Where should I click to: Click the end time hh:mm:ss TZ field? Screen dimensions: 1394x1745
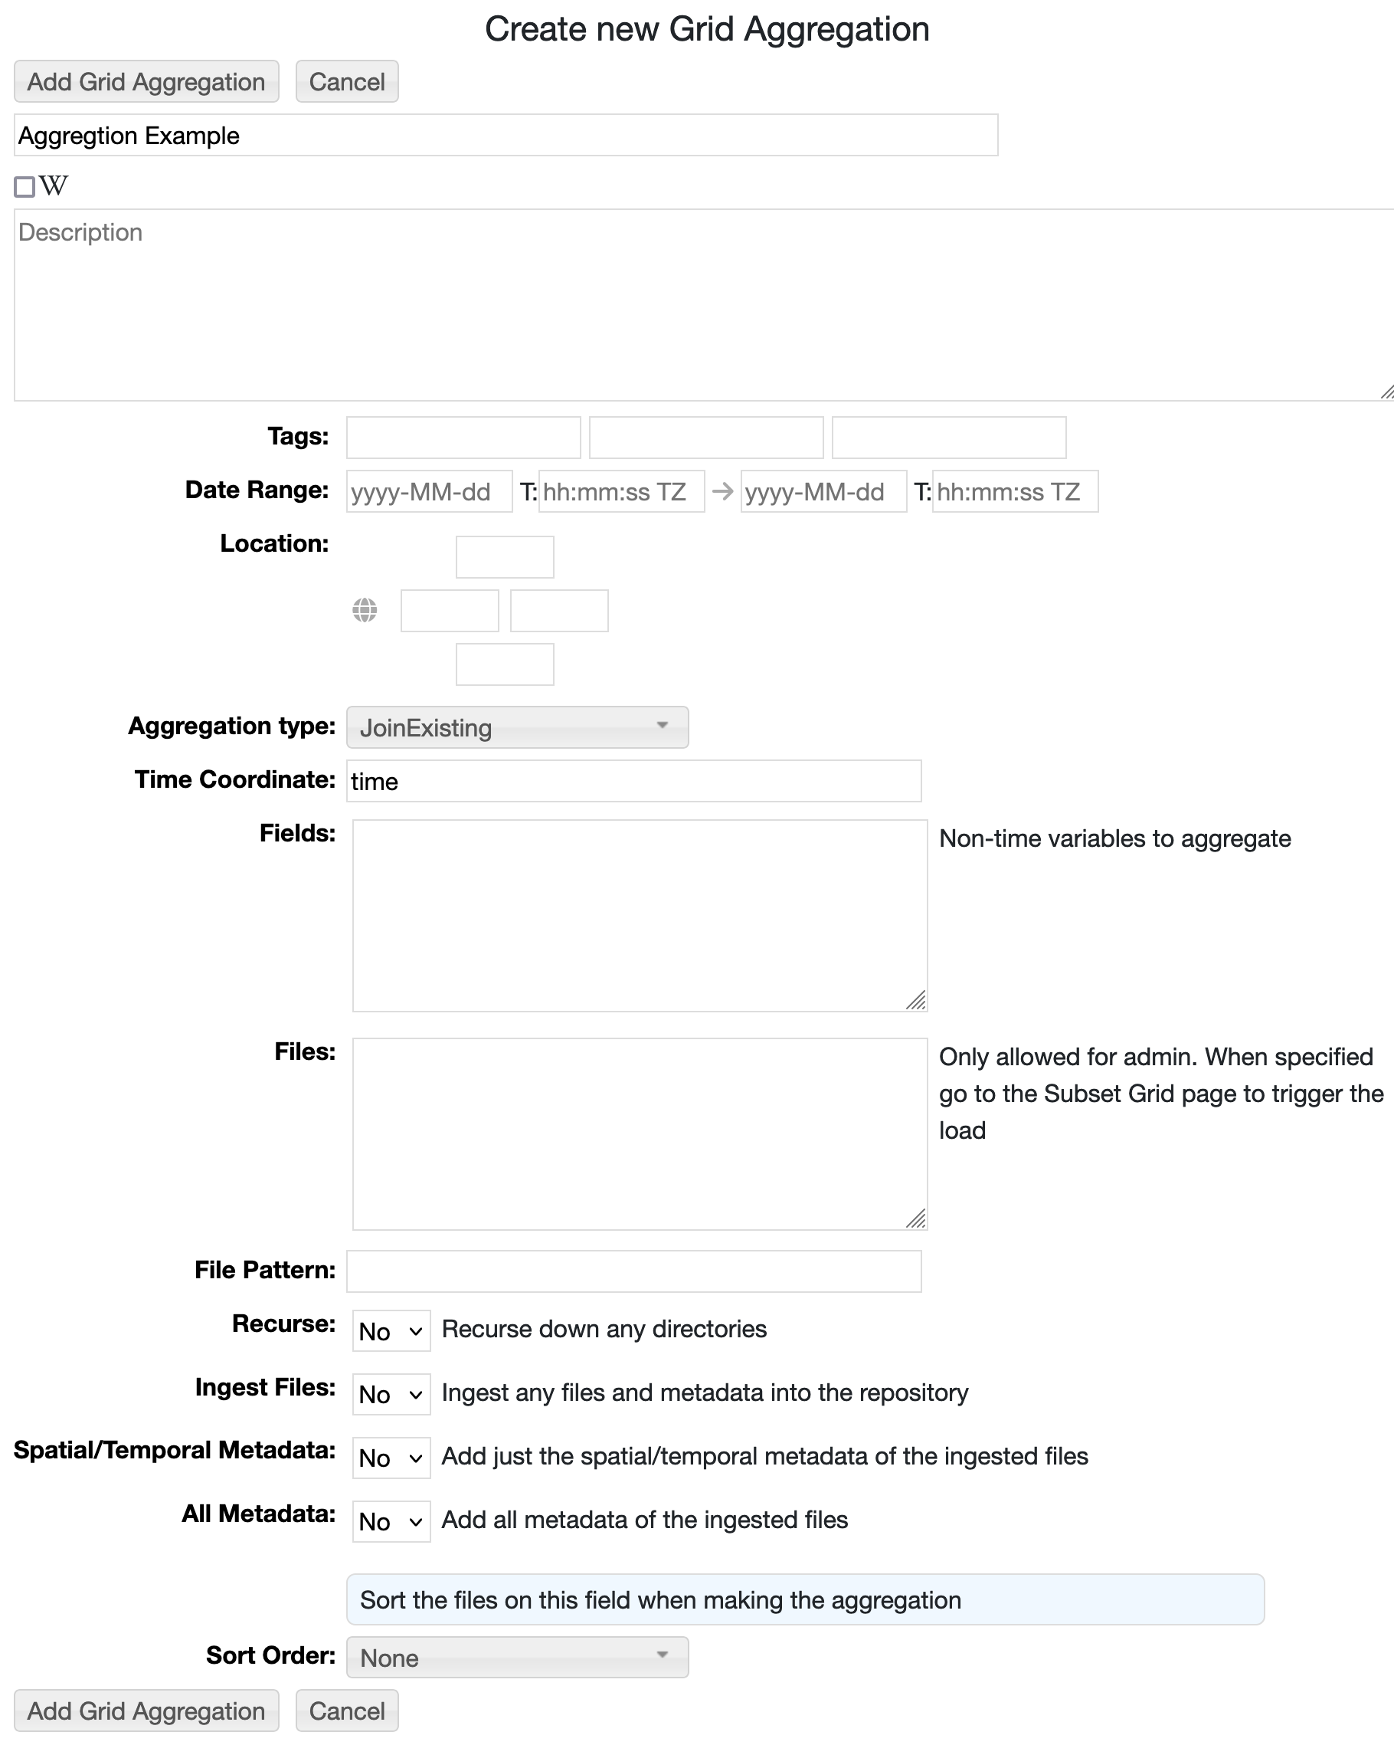[1016, 491]
